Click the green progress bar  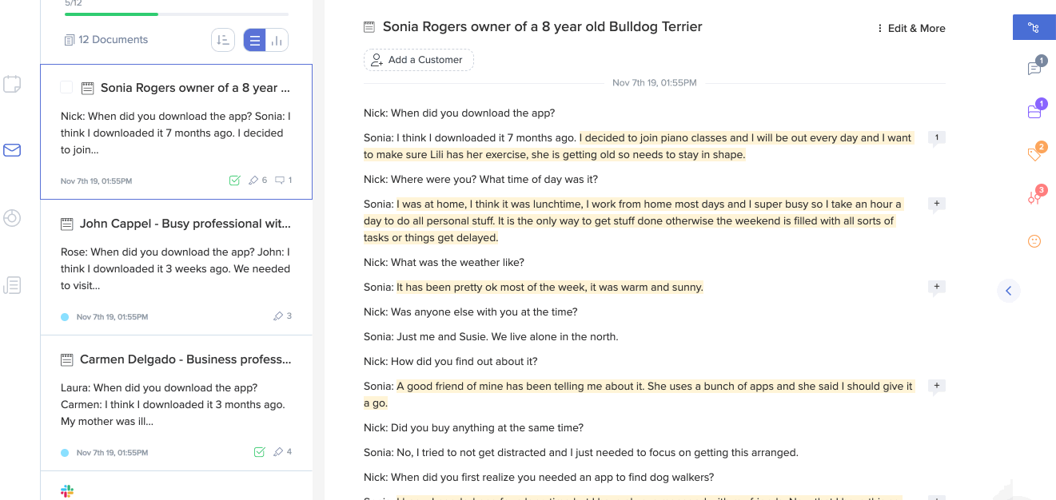pos(111,14)
